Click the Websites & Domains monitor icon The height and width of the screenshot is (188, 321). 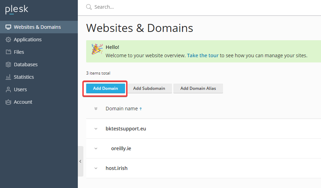8,27
